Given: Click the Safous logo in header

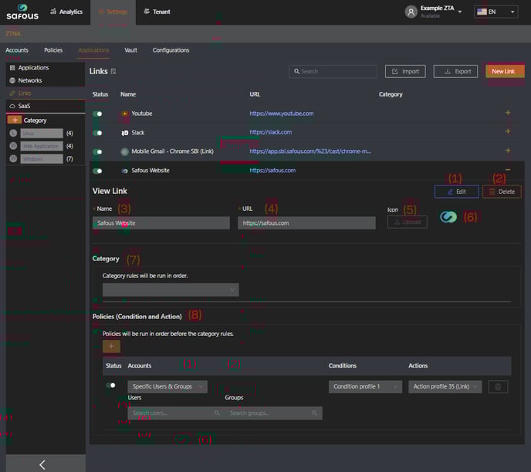Looking at the screenshot, I should (x=22, y=12).
